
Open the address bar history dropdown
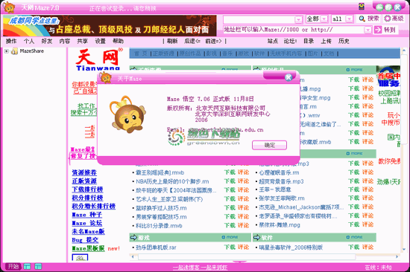point(368,30)
